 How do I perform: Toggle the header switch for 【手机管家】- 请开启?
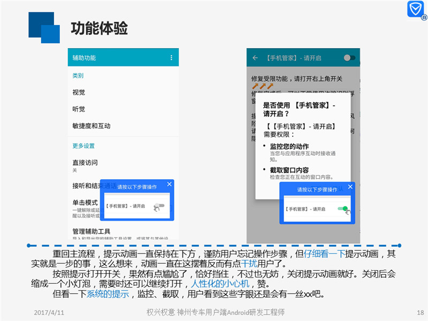[x=349, y=58]
